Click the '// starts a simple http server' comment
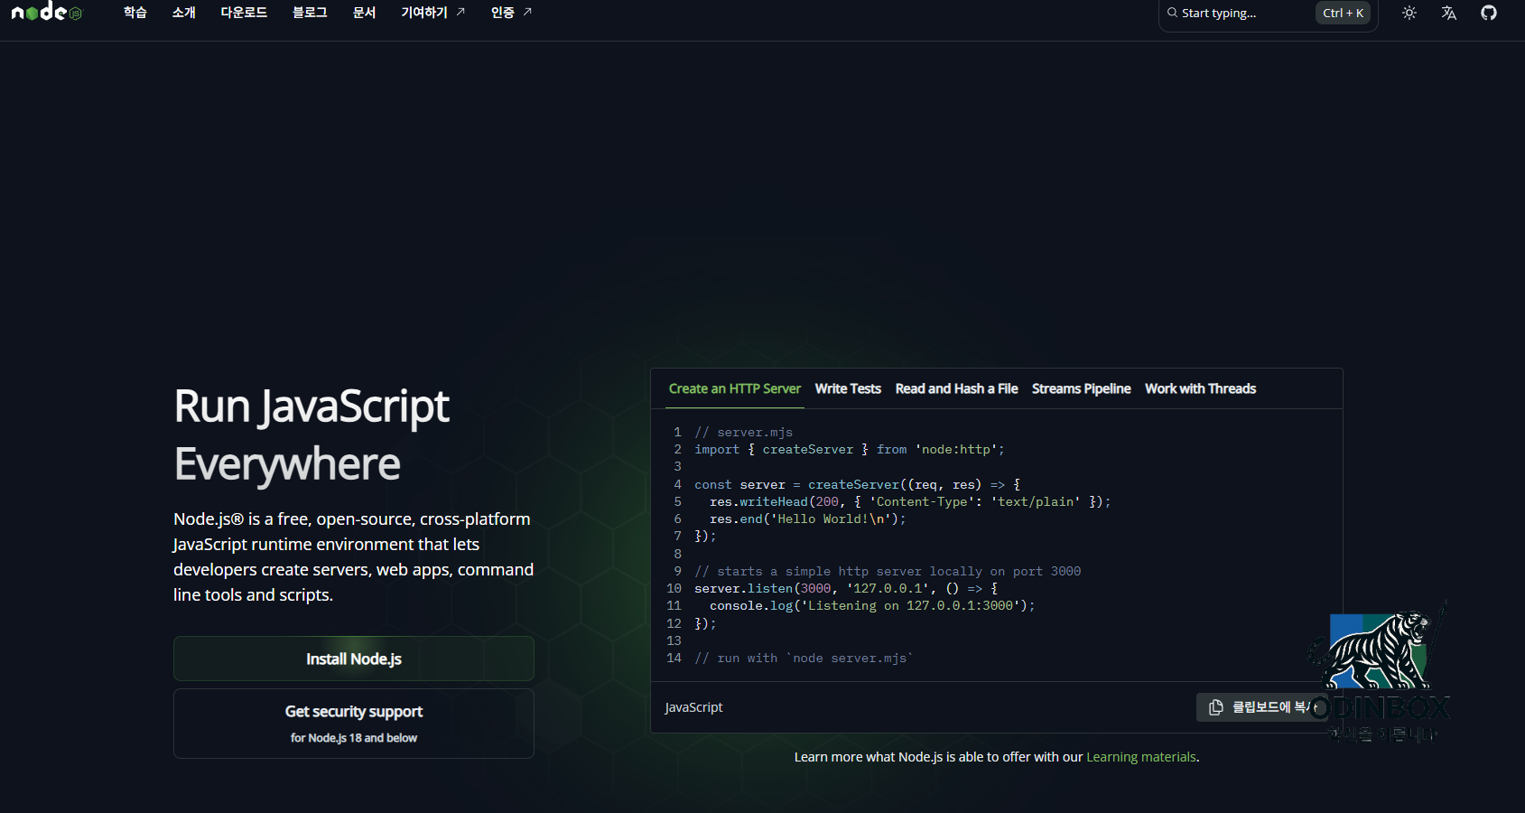 pos(888,572)
